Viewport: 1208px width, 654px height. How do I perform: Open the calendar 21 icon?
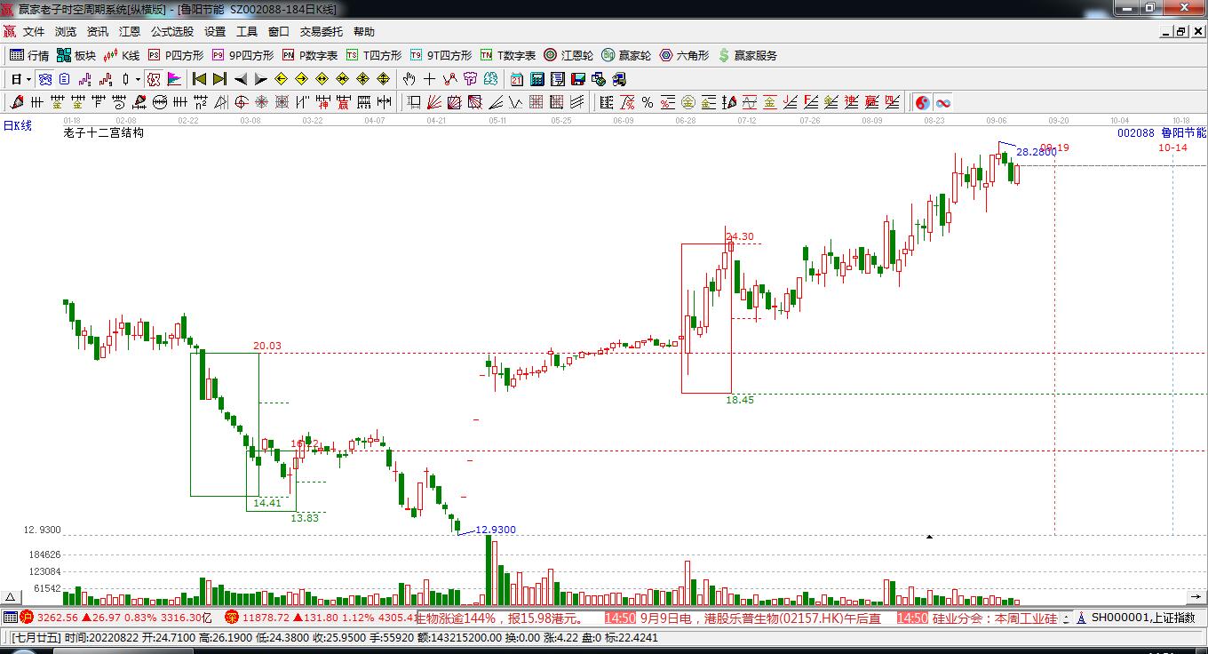516,79
